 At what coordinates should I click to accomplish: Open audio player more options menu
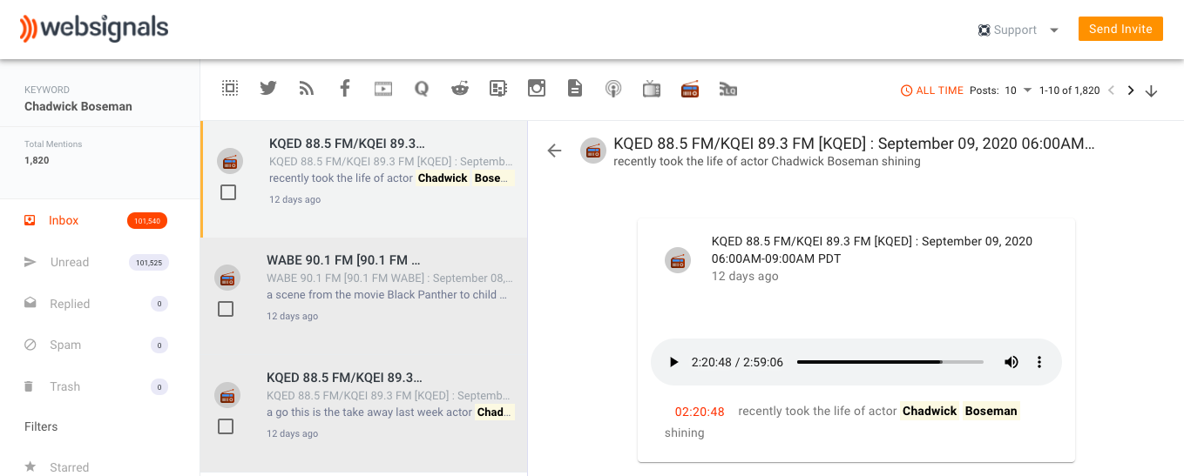[1039, 362]
